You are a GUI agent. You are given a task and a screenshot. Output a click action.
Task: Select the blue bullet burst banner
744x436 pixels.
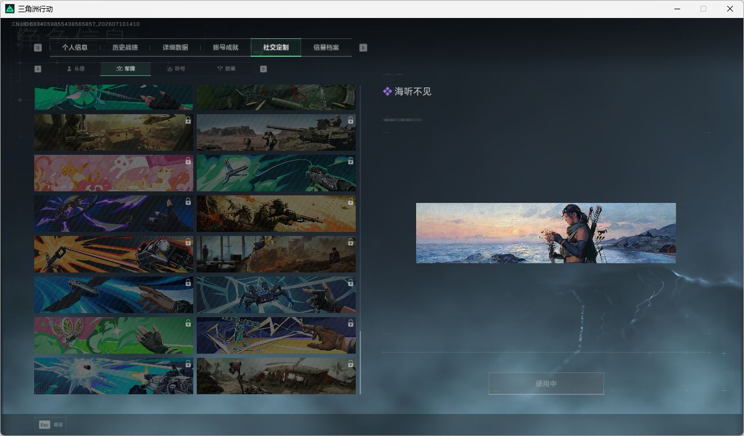(x=114, y=376)
